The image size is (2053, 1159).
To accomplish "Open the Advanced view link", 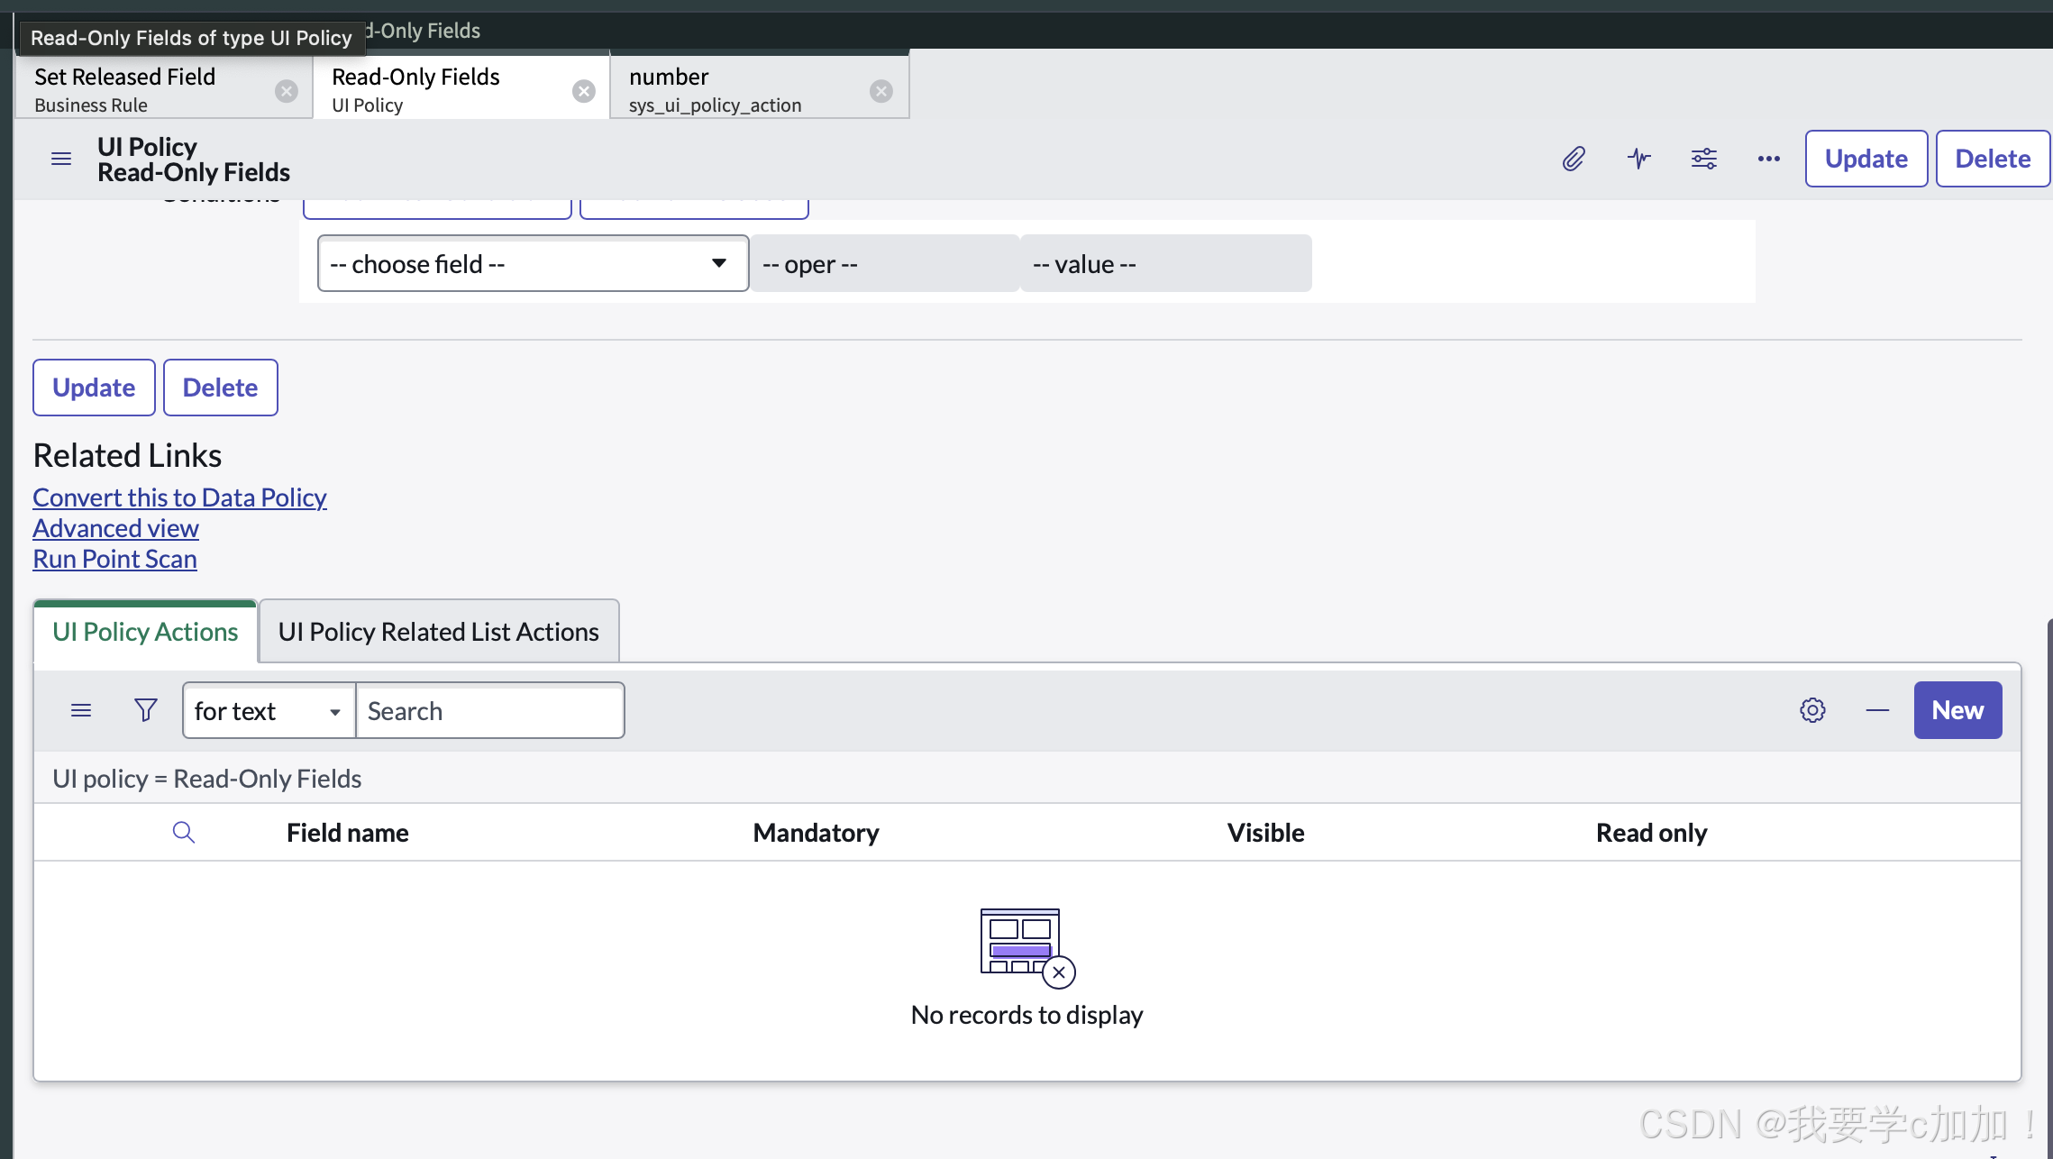I will pyautogui.click(x=115, y=528).
